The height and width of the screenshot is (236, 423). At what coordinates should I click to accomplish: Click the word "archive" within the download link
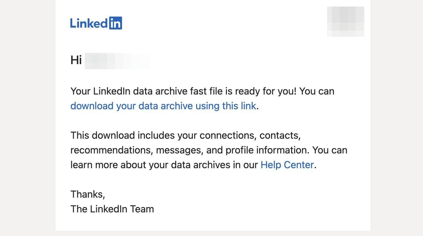(x=177, y=106)
